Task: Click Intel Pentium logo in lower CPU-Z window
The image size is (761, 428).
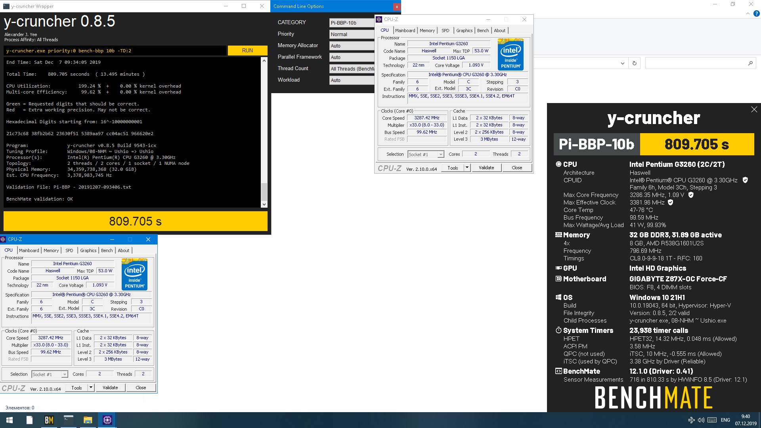Action: (134, 274)
